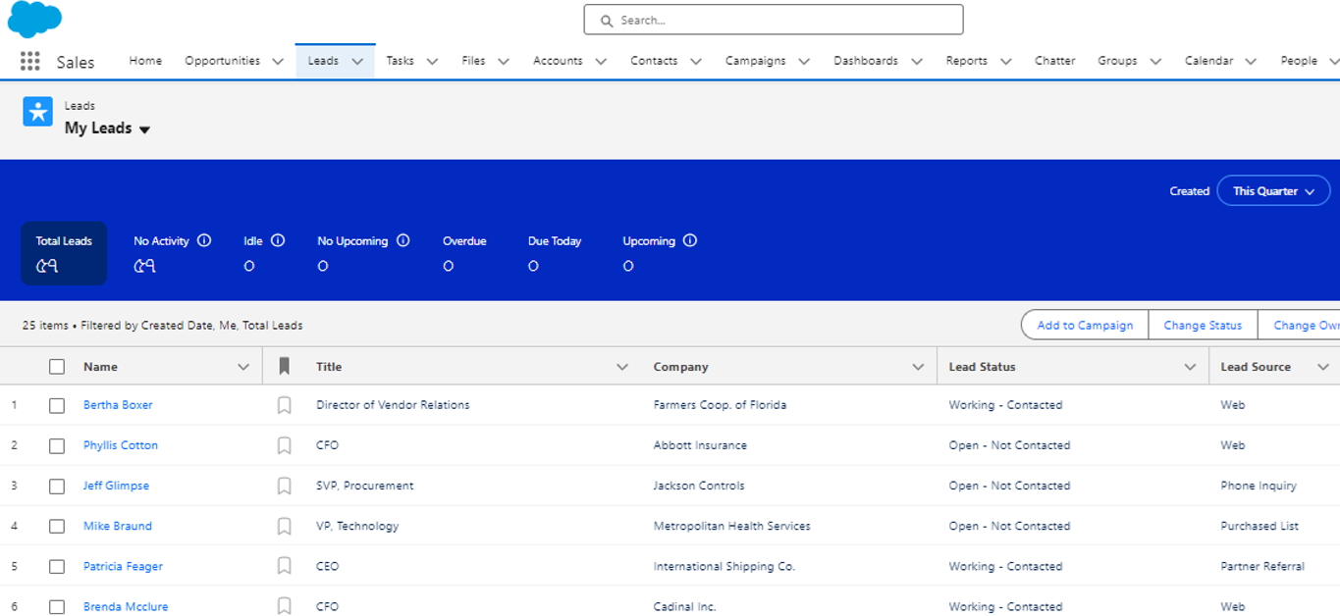Click the bookmark icon in Jeff Glimpse's row

284,486
